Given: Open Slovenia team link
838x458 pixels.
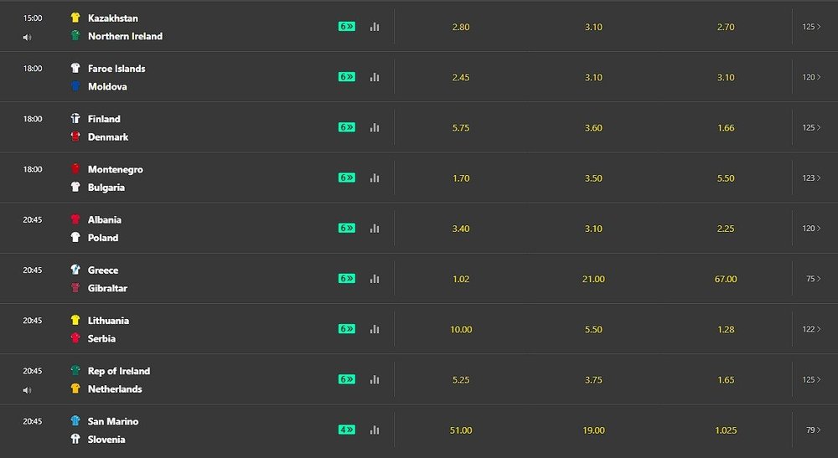Looking at the screenshot, I should click(106, 440).
